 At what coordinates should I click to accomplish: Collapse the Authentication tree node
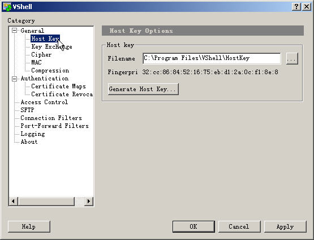14,79
